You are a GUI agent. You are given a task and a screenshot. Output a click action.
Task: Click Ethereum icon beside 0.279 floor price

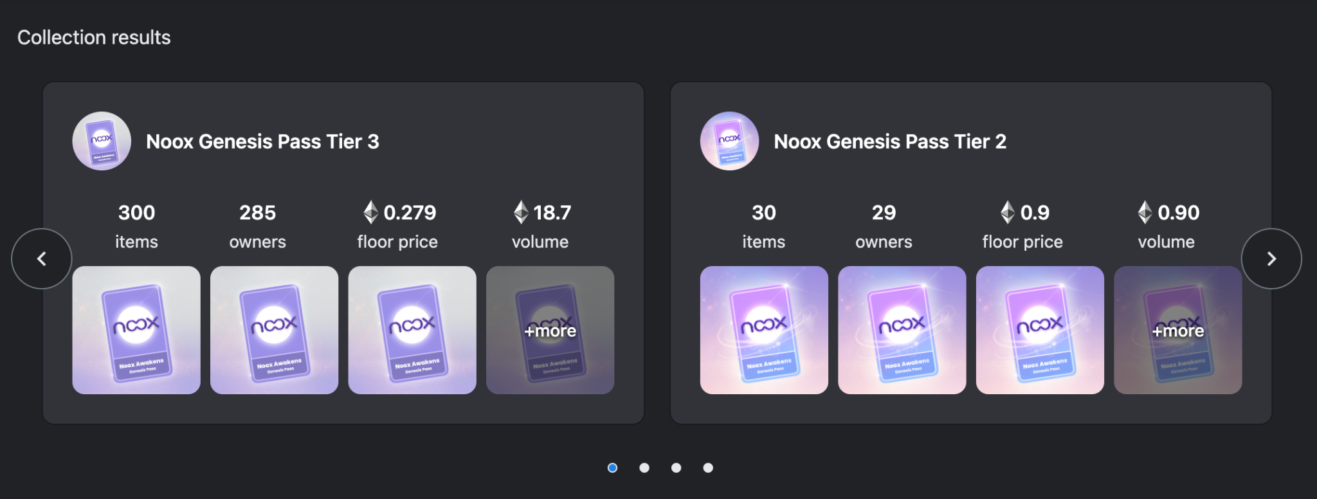[x=371, y=212]
